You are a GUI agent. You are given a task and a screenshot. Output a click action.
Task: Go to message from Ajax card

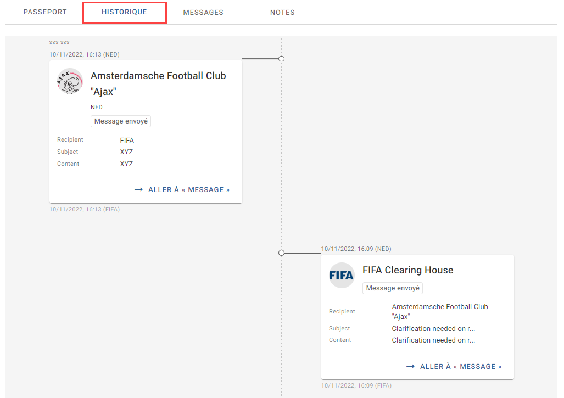(182, 189)
